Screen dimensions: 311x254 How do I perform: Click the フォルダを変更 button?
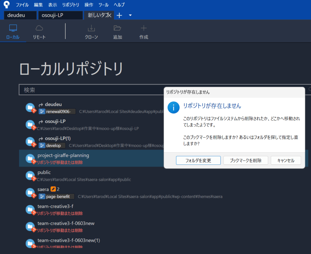click(198, 161)
